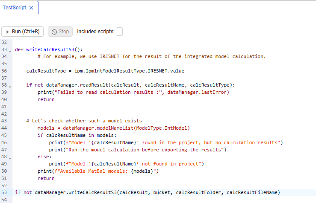Click 'calcResultFileName' argument on line 53
316x203 pixels.
[252, 192]
